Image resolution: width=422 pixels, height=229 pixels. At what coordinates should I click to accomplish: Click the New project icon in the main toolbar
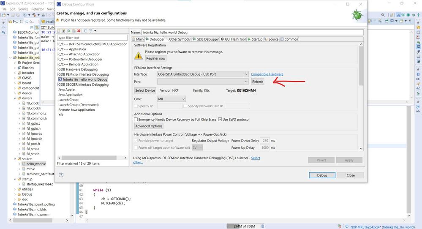click(4, 15)
